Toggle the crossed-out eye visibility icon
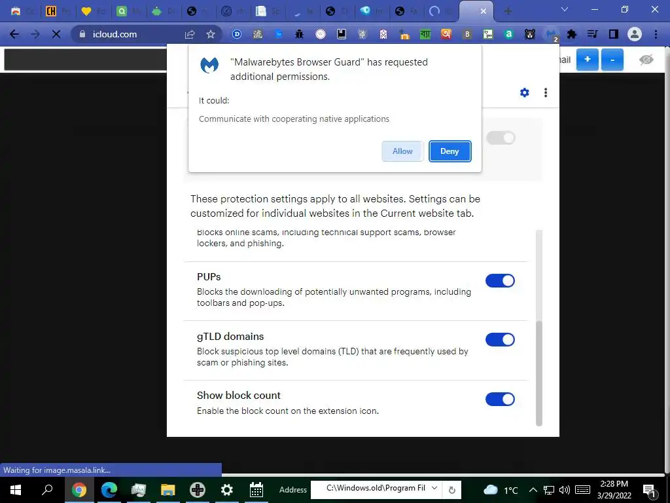The width and height of the screenshot is (670, 503). [646, 60]
